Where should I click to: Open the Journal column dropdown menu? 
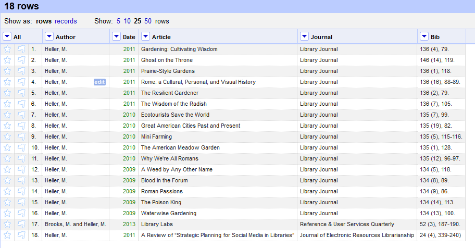(x=304, y=36)
